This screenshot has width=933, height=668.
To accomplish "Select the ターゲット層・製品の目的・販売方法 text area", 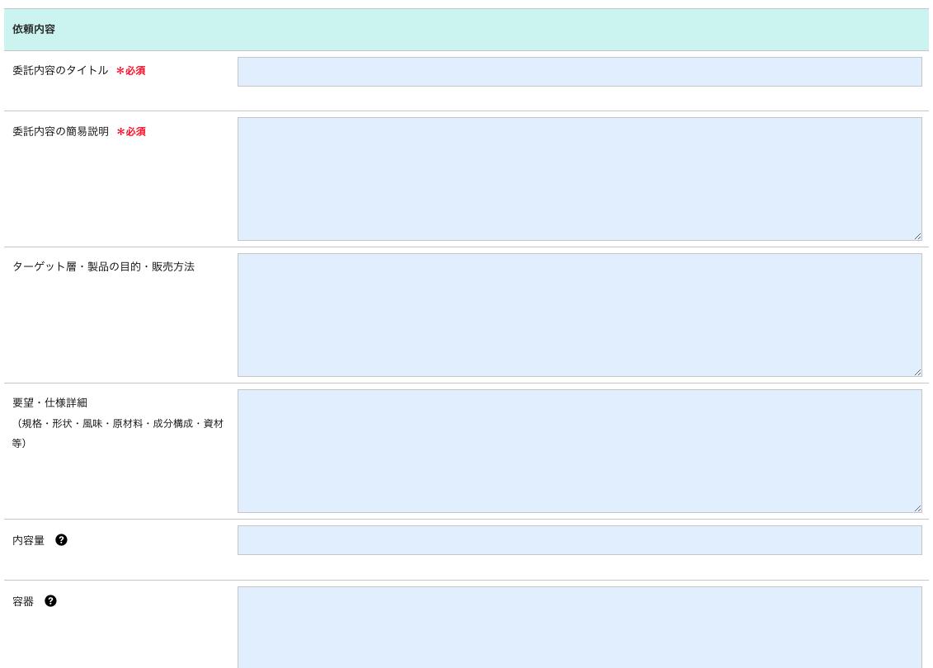I will (x=579, y=315).
